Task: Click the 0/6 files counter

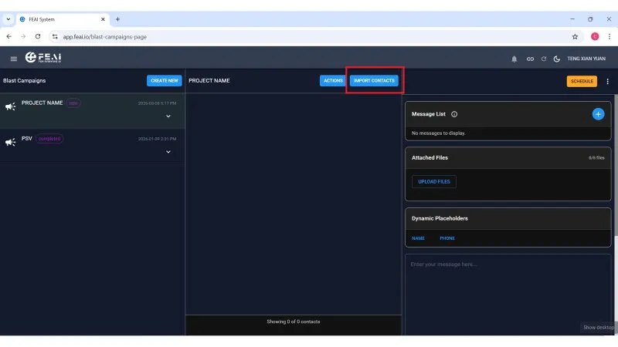Action: 596,158
